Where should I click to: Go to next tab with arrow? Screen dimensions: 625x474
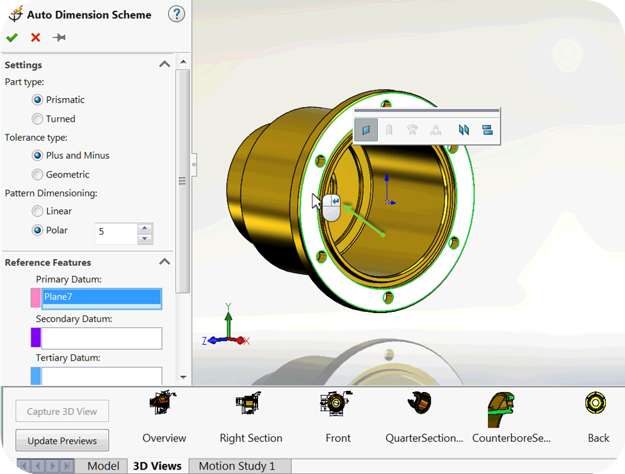[x=53, y=466]
